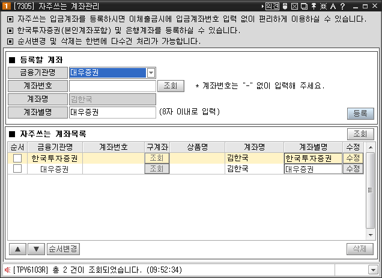Click the 등록 register button
The image size is (382, 278).
pyautogui.click(x=360, y=114)
